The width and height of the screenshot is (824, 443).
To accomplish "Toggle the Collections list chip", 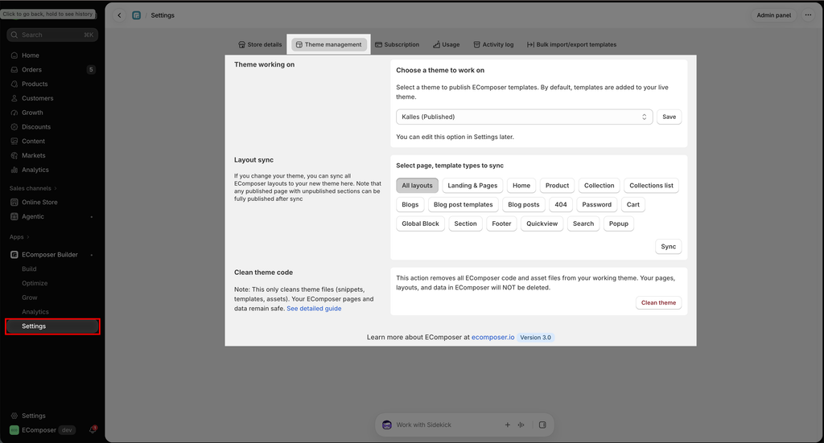I will pos(651,185).
